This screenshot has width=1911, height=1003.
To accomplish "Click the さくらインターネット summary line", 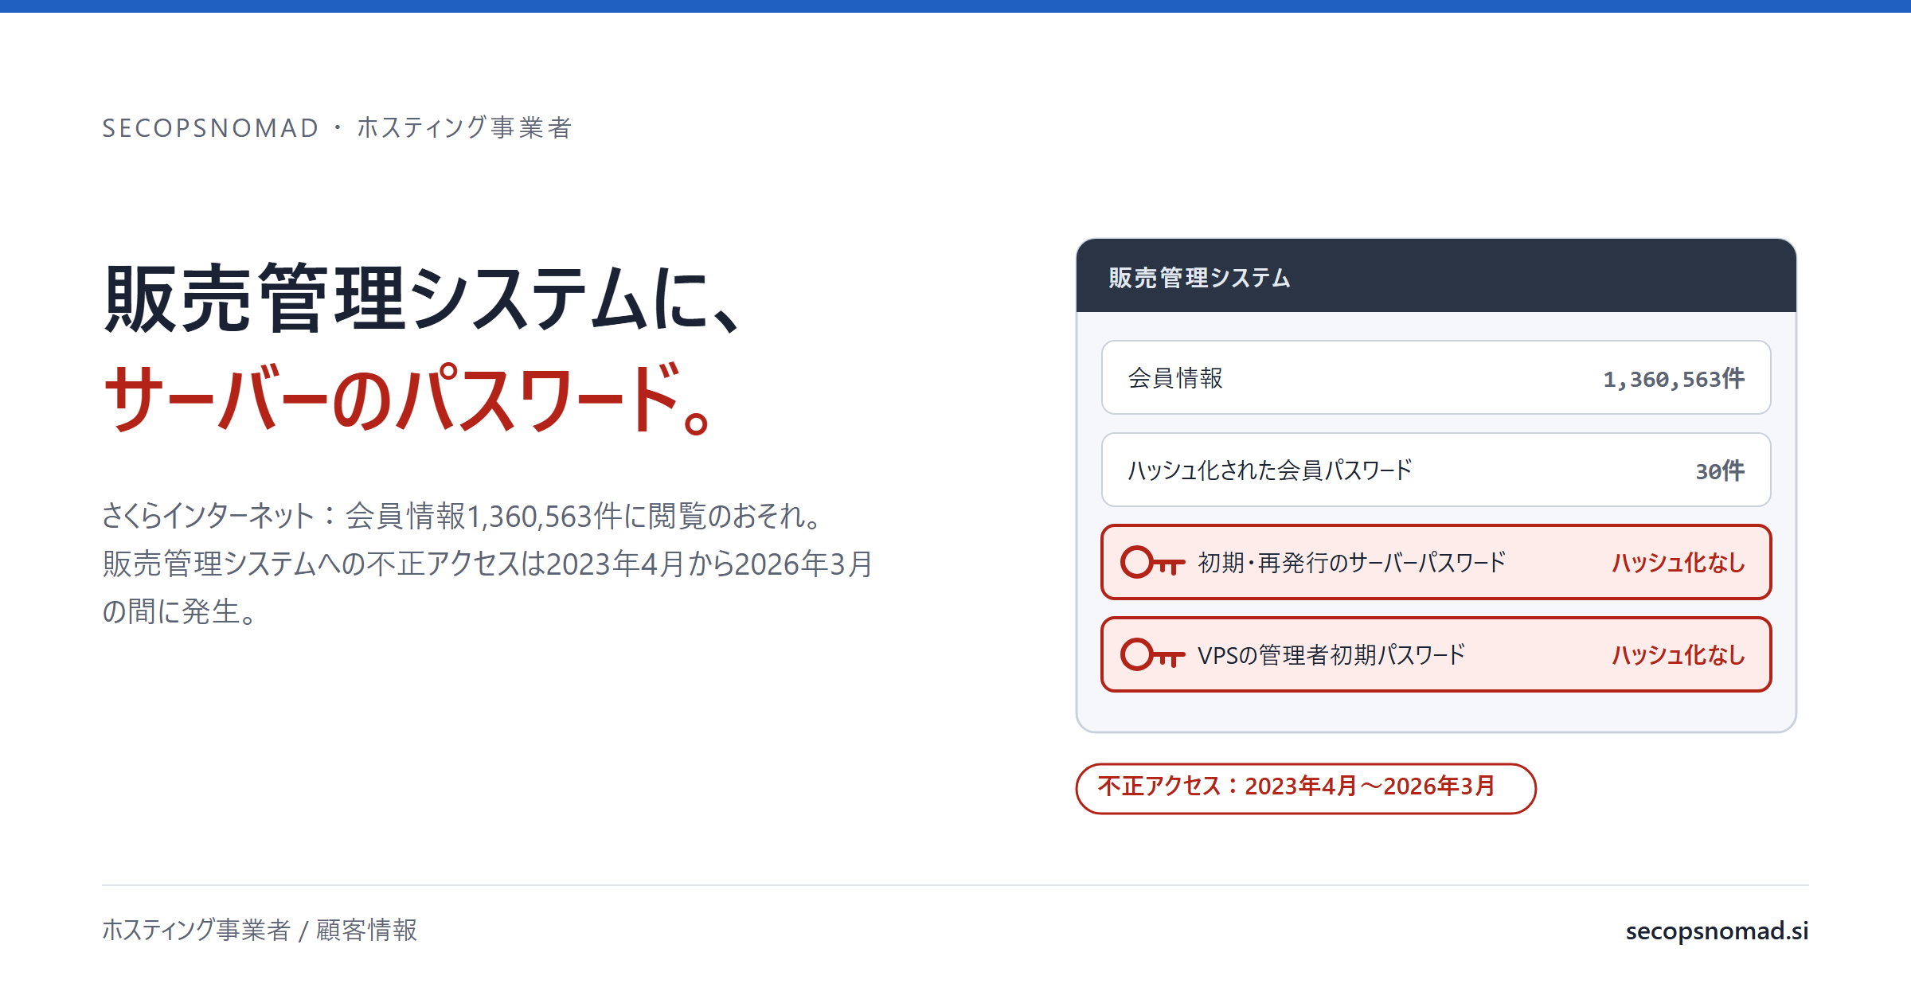I will click(463, 516).
